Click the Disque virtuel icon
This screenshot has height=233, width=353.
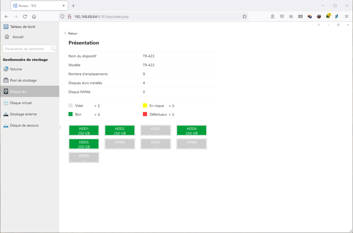[6, 103]
